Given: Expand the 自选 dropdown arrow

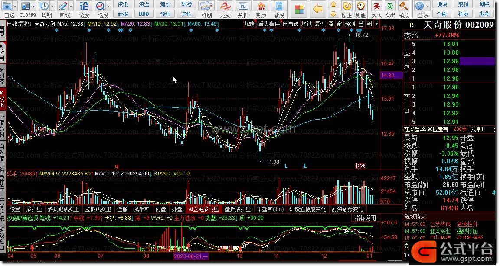Looking at the screenshot, I should pos(15,6).
